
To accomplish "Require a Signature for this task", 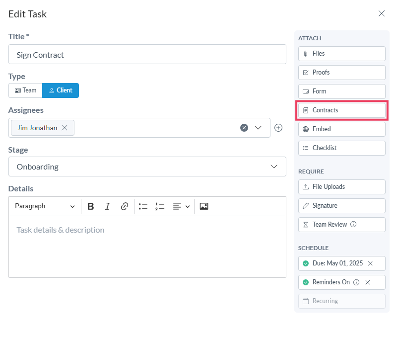I will [341, 206].
